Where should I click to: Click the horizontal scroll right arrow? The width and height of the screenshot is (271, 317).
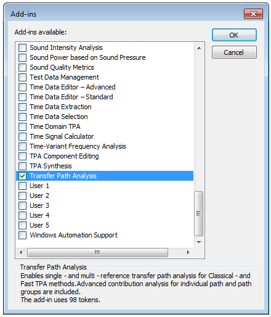188,252
